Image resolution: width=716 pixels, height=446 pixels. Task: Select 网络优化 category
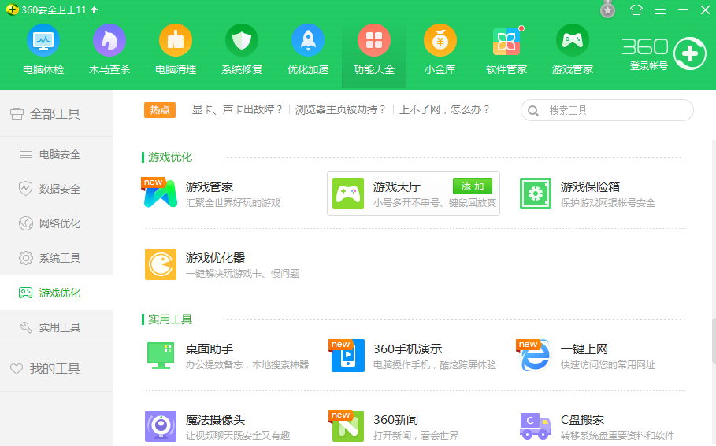click(57, 223)
